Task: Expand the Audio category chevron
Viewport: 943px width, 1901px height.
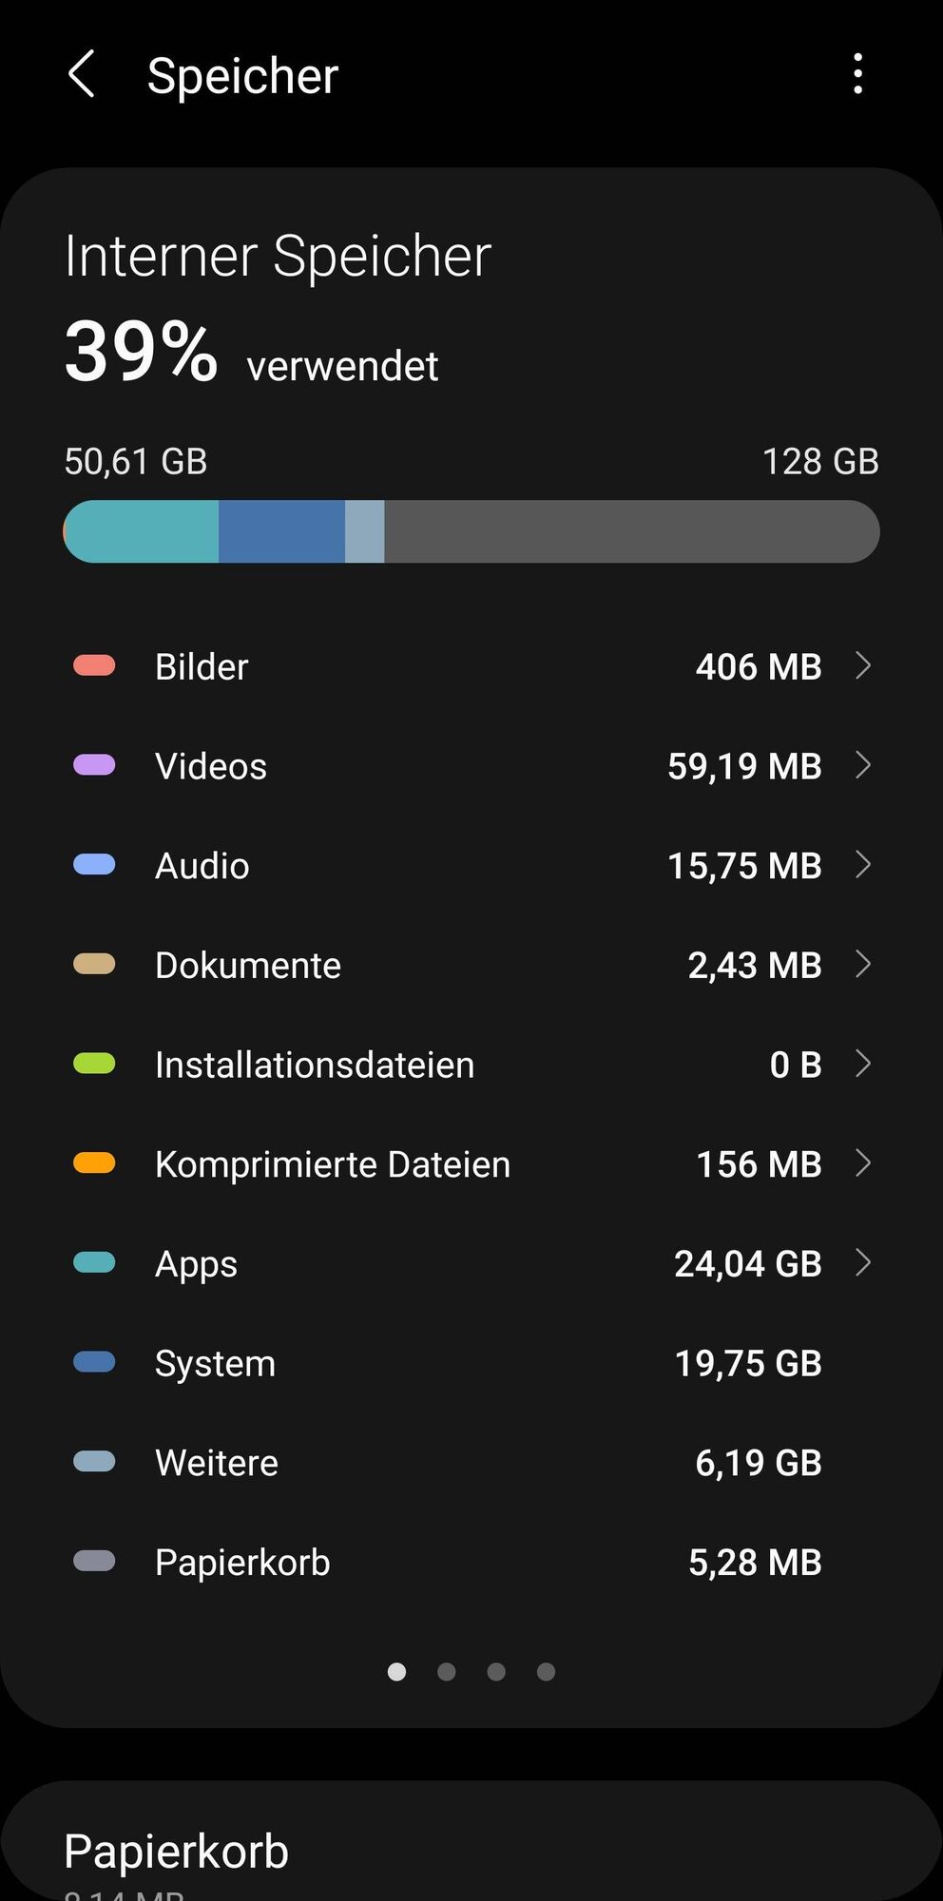Action: point(863,864)
